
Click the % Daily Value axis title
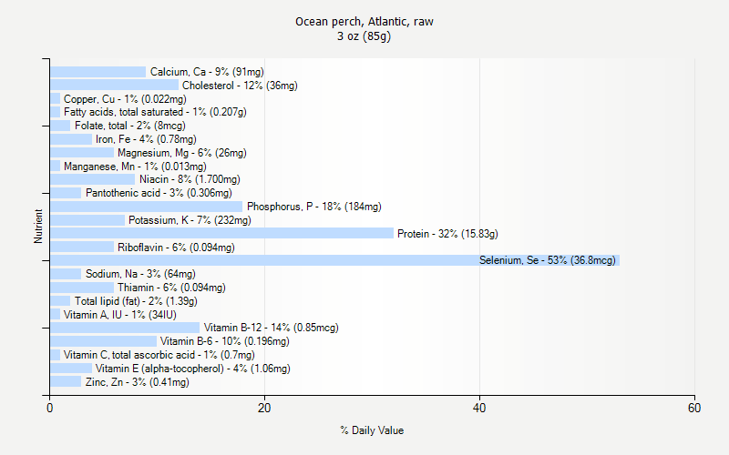[x=372, y=430]
